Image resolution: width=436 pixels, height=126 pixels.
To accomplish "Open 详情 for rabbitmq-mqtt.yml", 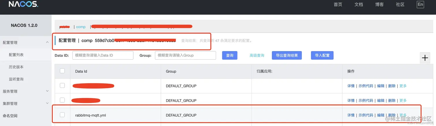I will [351, 115].
